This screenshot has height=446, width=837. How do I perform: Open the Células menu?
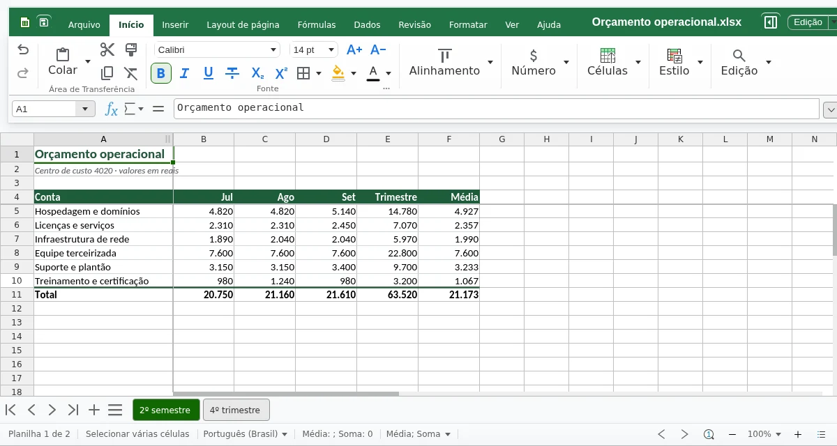(614, 62)
